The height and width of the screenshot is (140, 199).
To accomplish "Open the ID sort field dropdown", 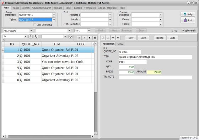I will [26, 37].
